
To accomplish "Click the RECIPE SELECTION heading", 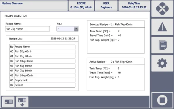I will [x=16, y=16].
